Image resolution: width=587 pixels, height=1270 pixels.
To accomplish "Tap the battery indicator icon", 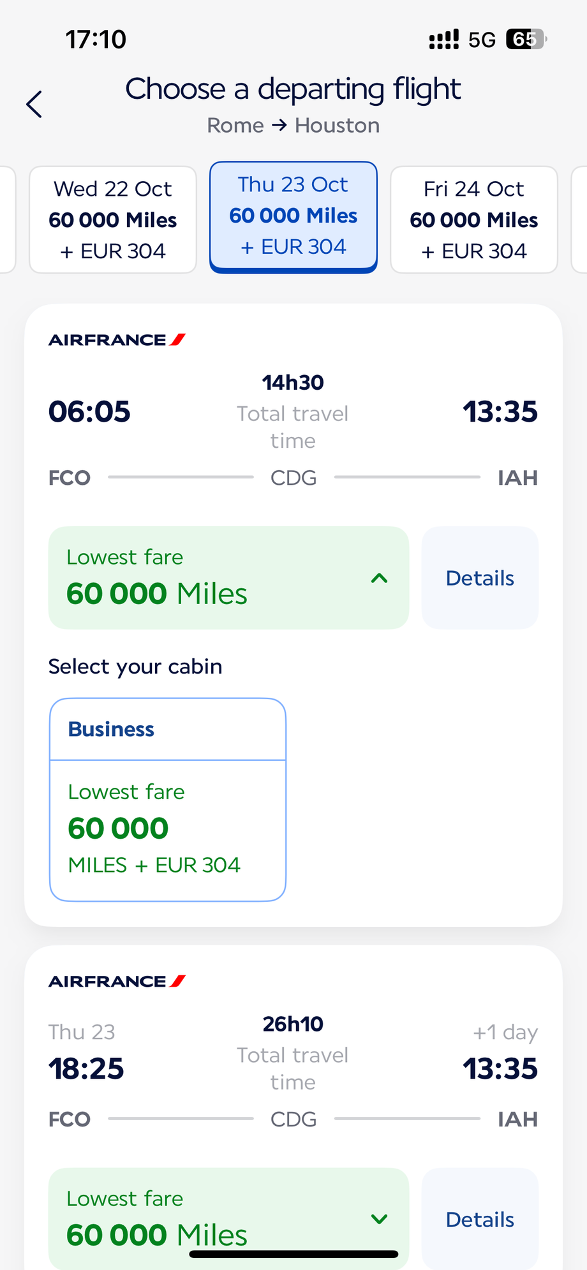I will 526,40.
